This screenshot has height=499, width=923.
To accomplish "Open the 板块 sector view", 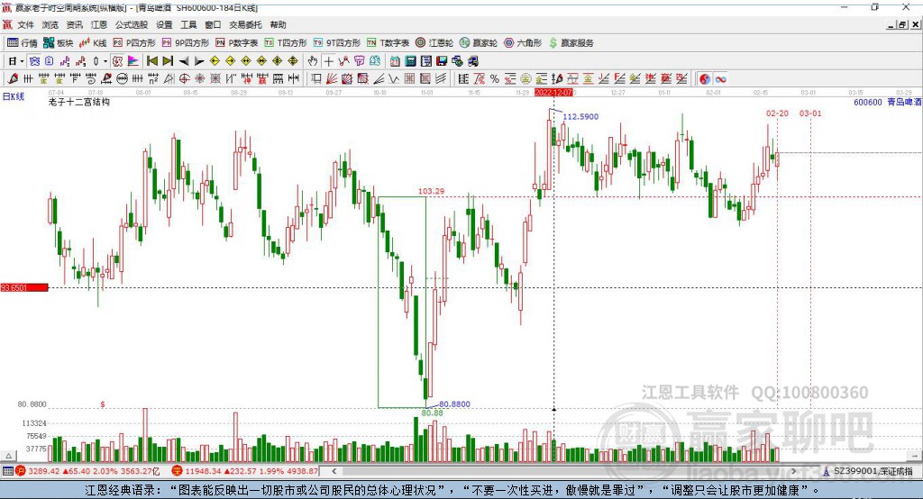I will coord(58,43).
